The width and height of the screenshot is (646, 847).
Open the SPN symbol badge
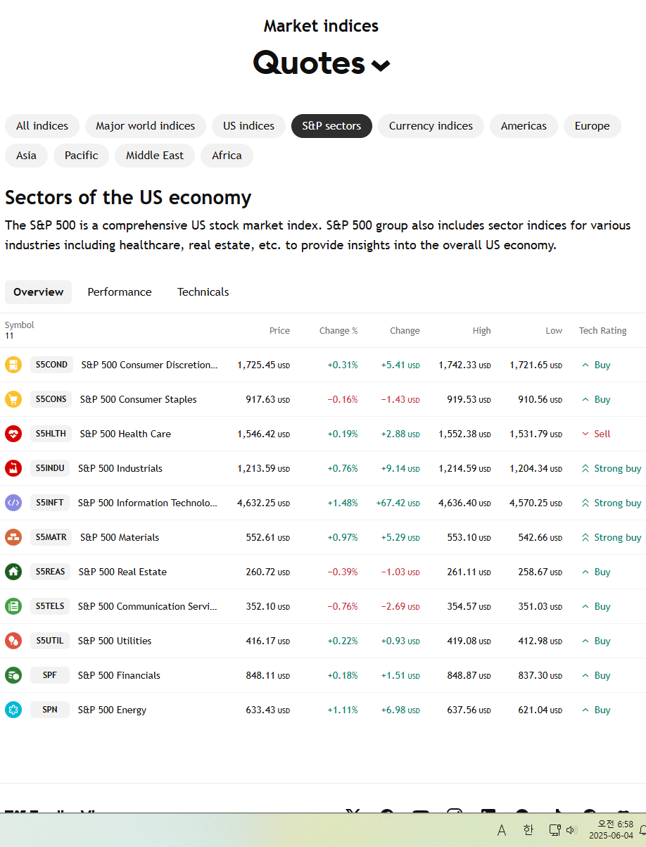point(50,710)
